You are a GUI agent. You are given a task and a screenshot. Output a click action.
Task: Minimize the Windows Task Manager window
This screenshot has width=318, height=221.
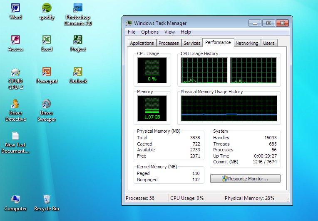click(x=255, y=23)
